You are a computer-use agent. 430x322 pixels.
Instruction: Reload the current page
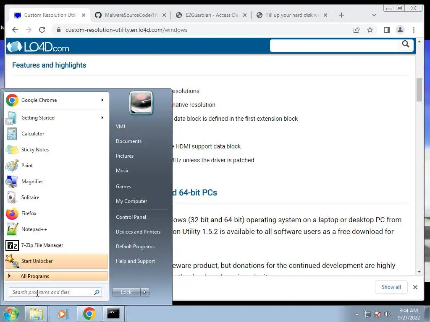[x=42, y=30]
